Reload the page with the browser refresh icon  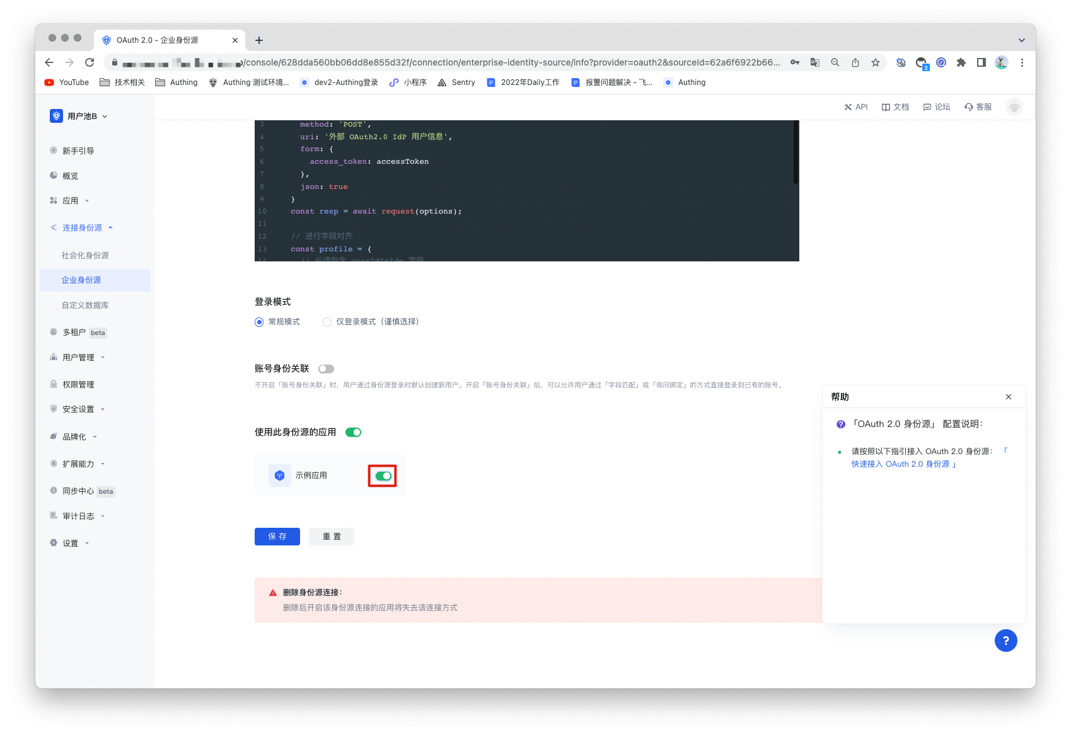point(90,62)
